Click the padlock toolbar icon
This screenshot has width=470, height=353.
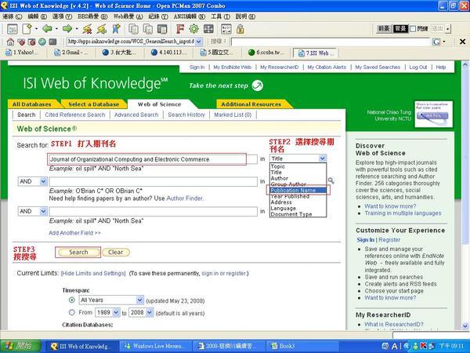(240, 29)
